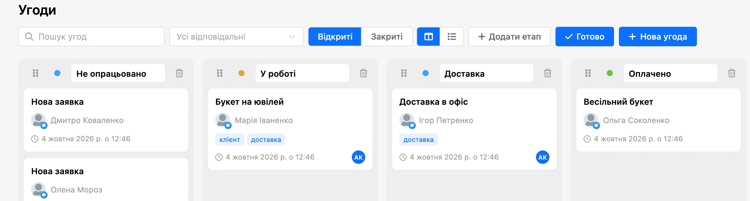Focus the 'Пошук угод' search field
Screen dimensions: 750x201
click(x=91, y=37)
